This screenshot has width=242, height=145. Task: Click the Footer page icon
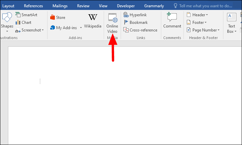tap(188, 23)
